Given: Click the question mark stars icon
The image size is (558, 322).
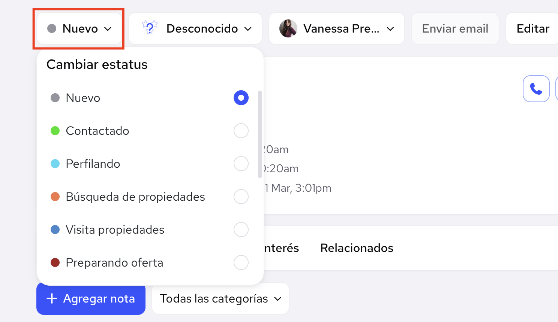Looking at the screenshot, I should (150, 28).
